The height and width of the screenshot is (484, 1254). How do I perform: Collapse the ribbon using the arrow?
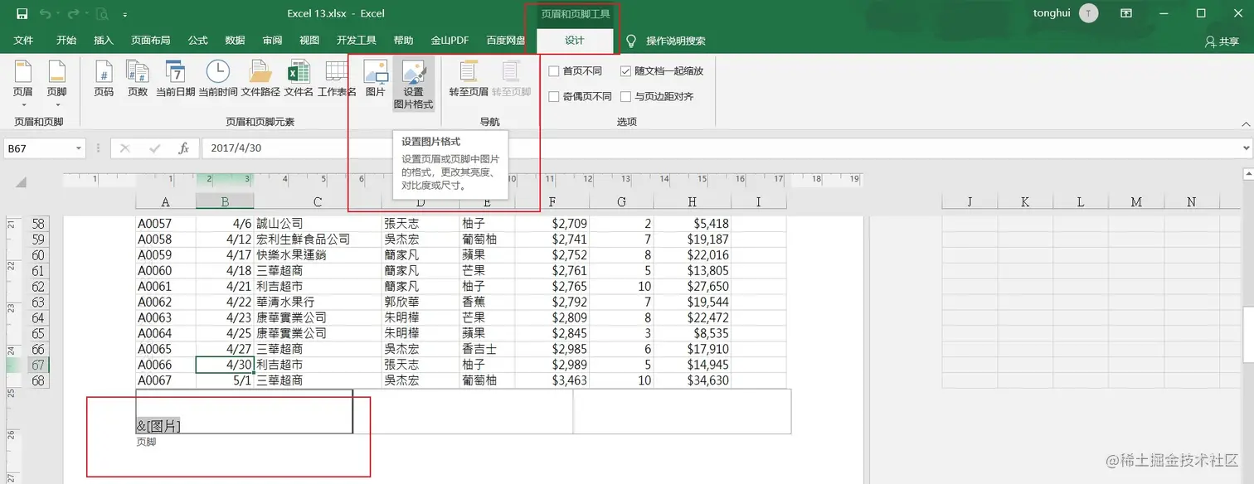point(1245,123)
